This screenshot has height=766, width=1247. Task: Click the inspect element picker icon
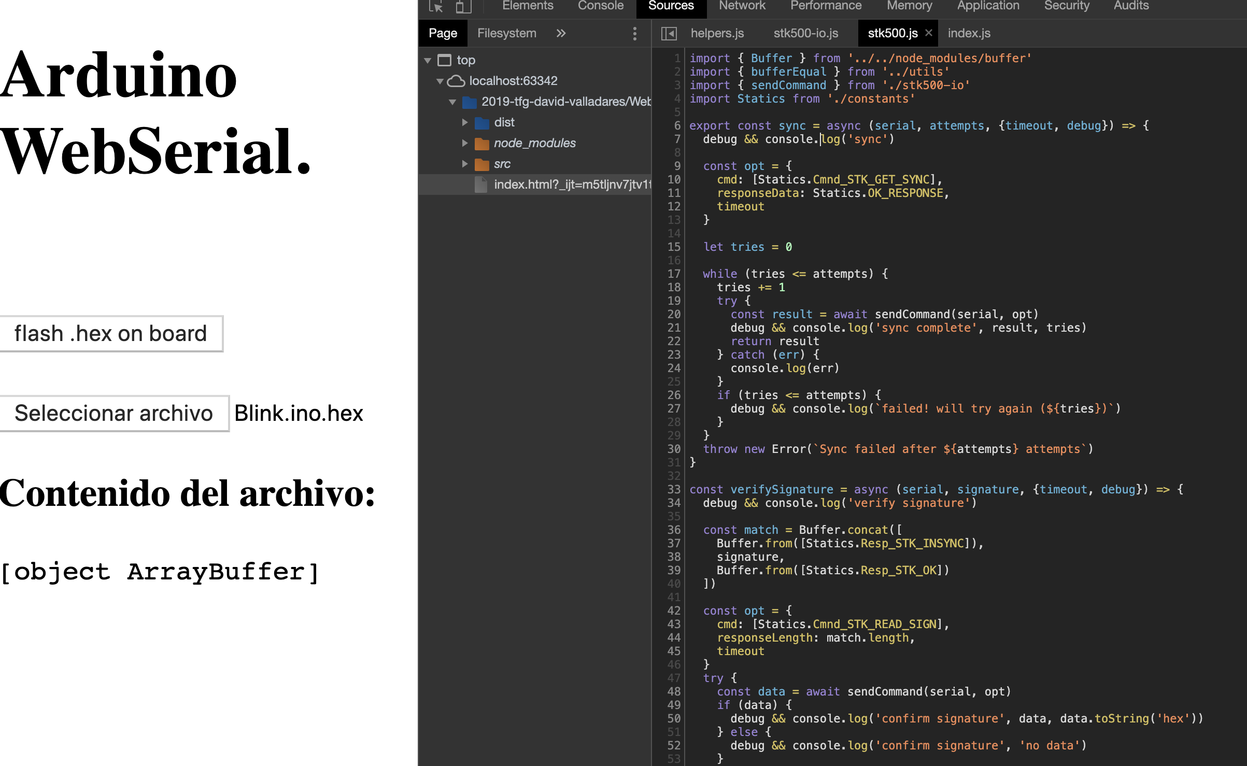click(x=435, y=6)
